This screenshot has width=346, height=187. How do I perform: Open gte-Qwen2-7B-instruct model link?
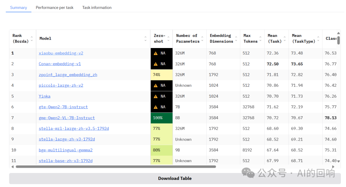63,107
